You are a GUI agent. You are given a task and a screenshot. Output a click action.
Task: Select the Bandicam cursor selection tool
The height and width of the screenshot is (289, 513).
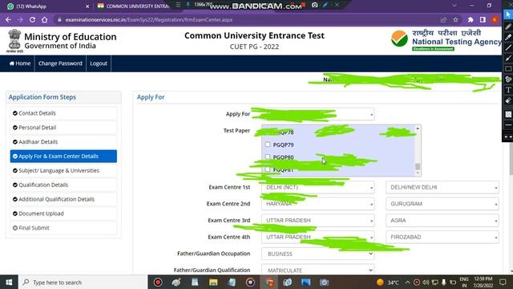508,14
